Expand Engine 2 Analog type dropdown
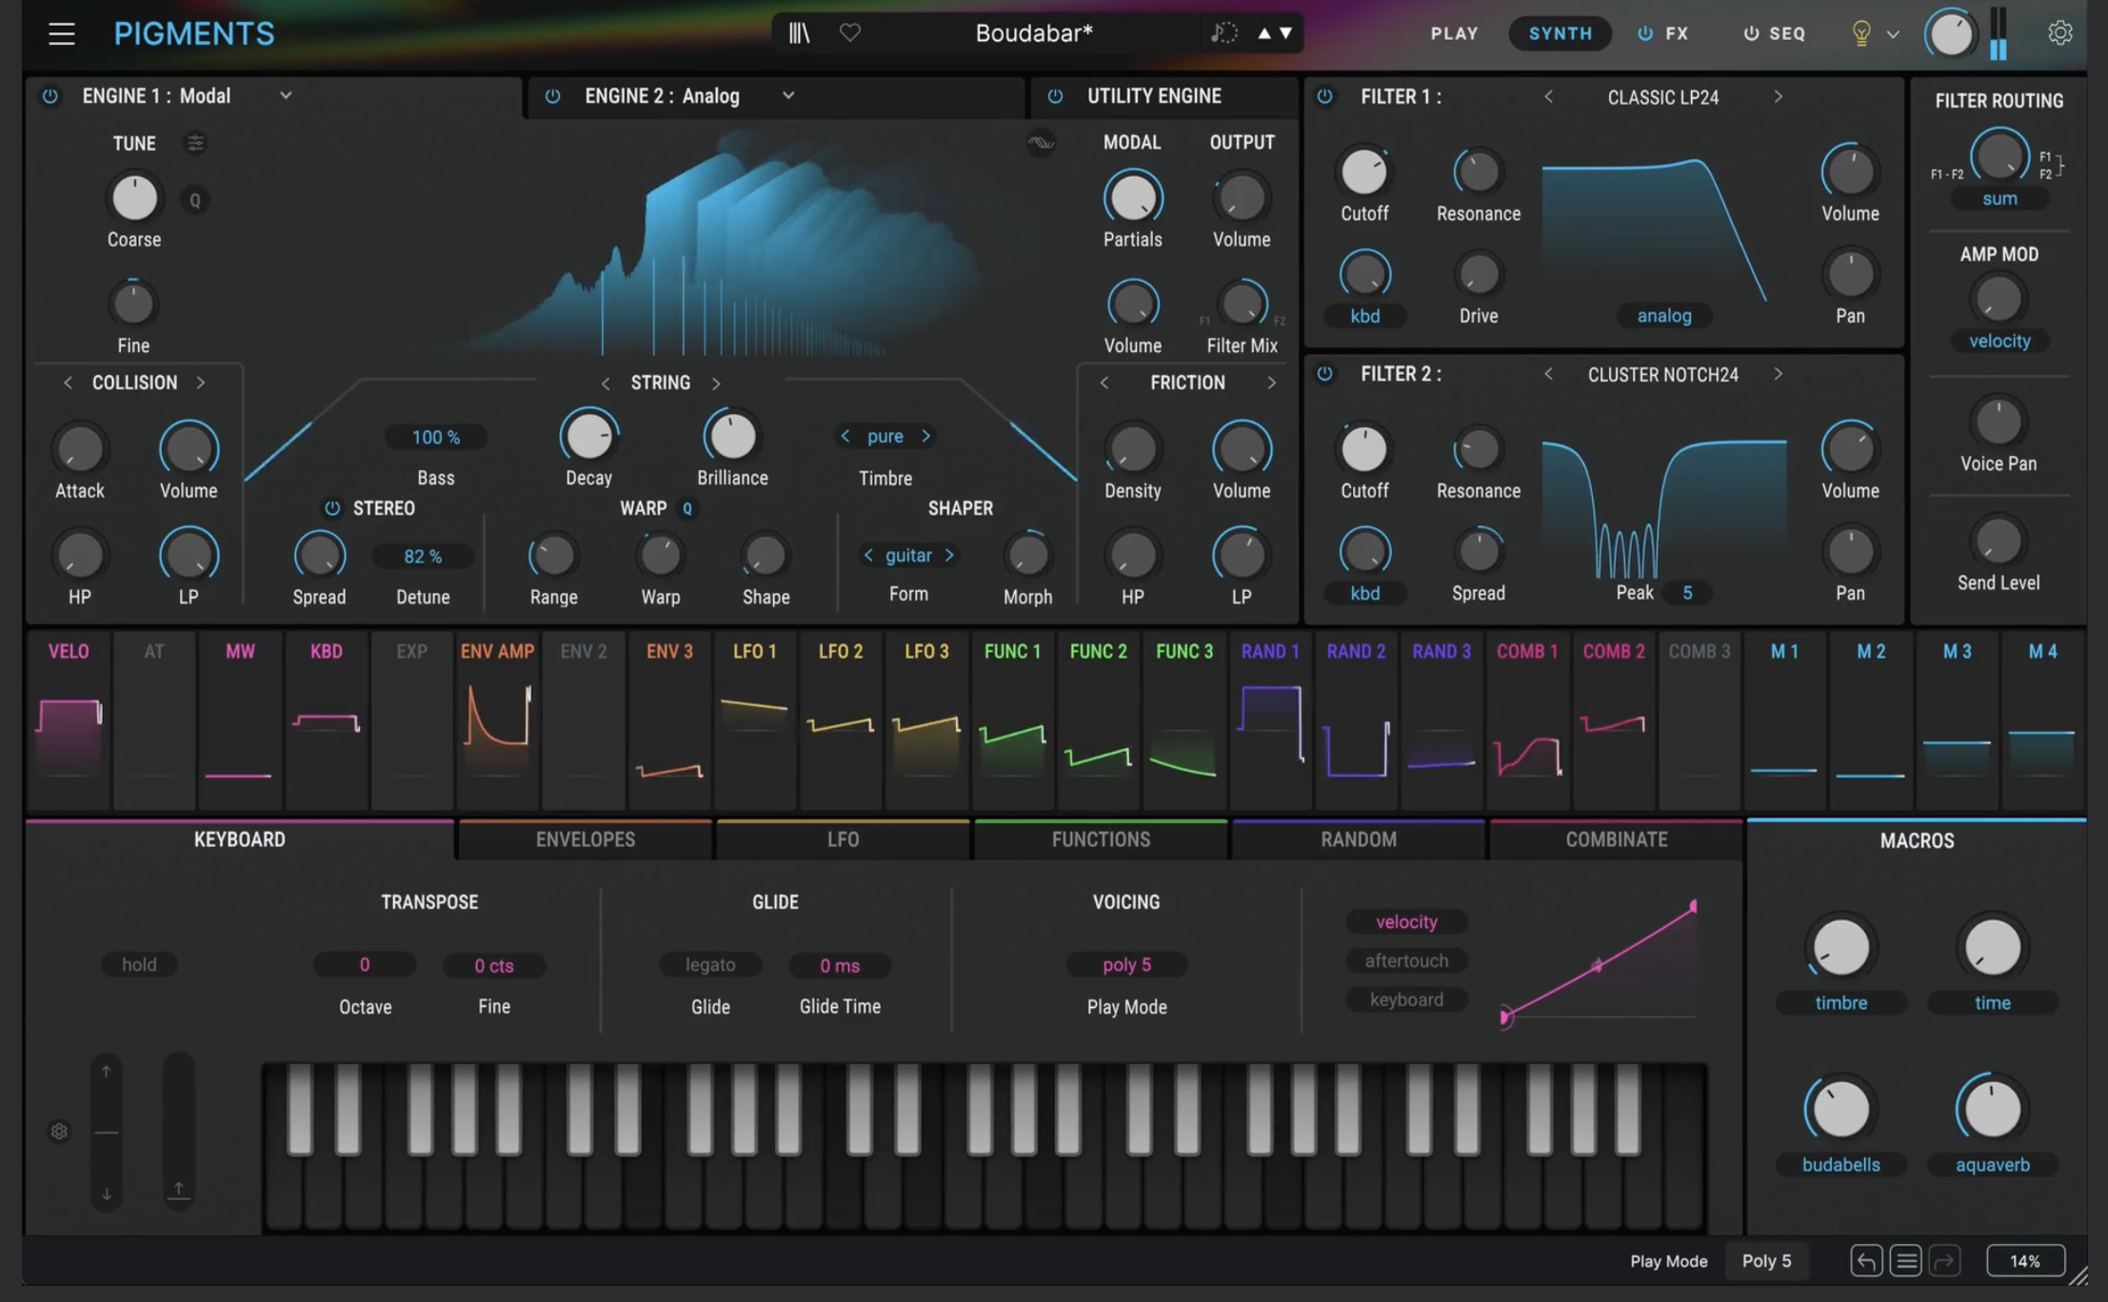The image size is (2108, 1302). point(788,96)
